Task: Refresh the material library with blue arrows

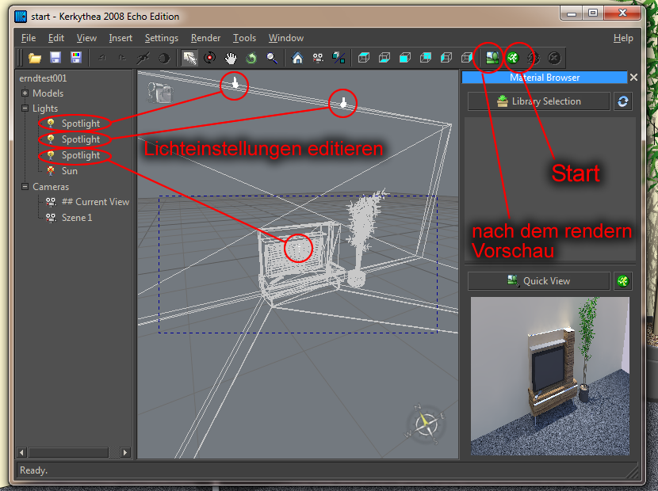Action: tap(623, 101)
